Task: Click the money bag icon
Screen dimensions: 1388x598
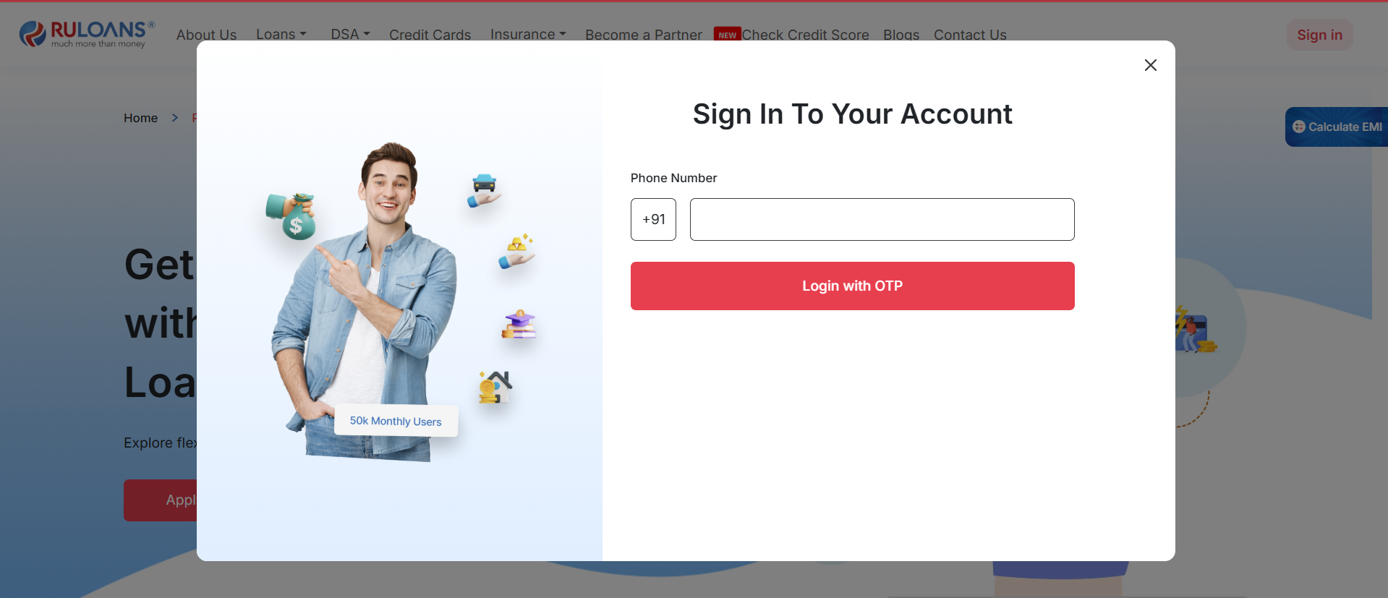Action: pyautogui.click(x=291, y=216)
